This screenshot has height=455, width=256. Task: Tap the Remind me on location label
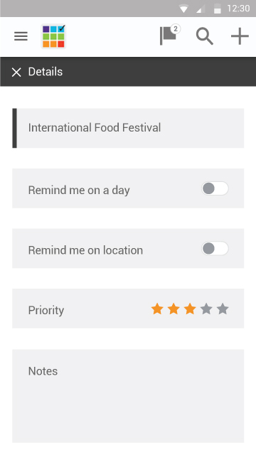[85, 250]
